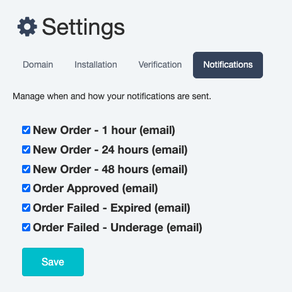292x292 pixels.
Task: Disable the New Order 48 hours checkbox
Action: tap(26, 169)
